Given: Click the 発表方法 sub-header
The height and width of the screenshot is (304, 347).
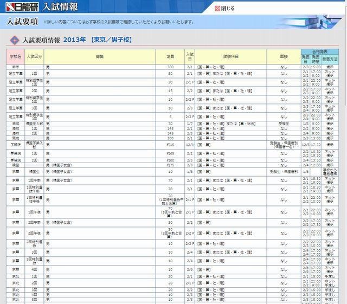Looking at the screenshot, I should (330, 59).
